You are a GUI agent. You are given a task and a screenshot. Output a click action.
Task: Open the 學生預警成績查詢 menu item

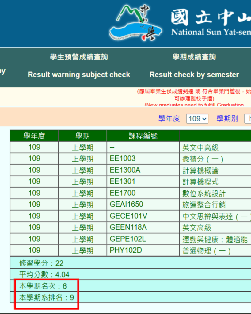point(79,57)
